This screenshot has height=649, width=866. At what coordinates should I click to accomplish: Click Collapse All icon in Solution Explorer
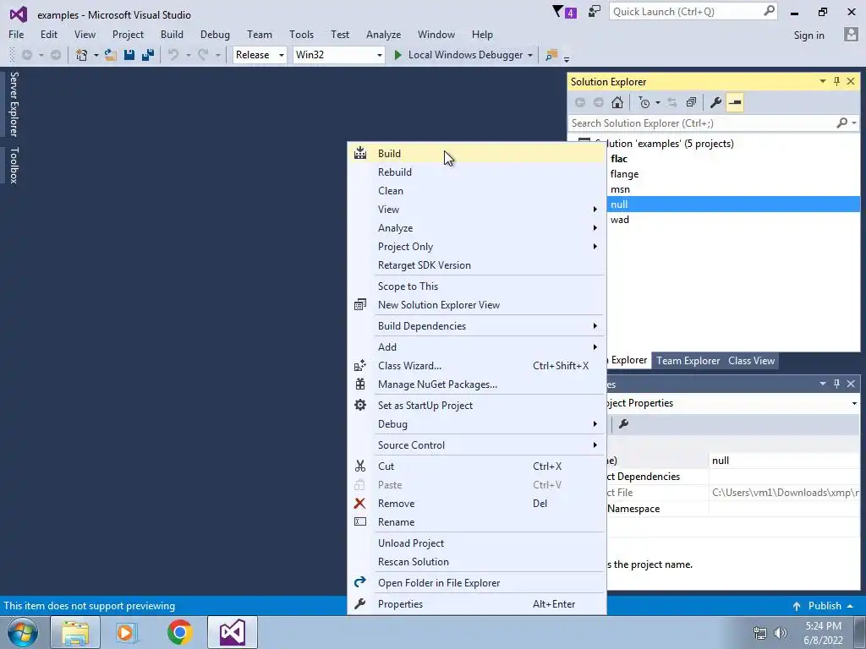pyautogui.click(x=691, y=102)
